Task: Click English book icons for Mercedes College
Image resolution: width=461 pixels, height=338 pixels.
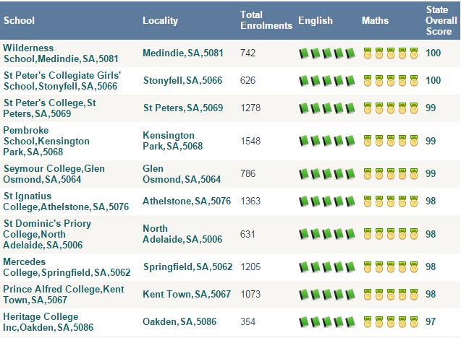Action: (x=326, y=266)
